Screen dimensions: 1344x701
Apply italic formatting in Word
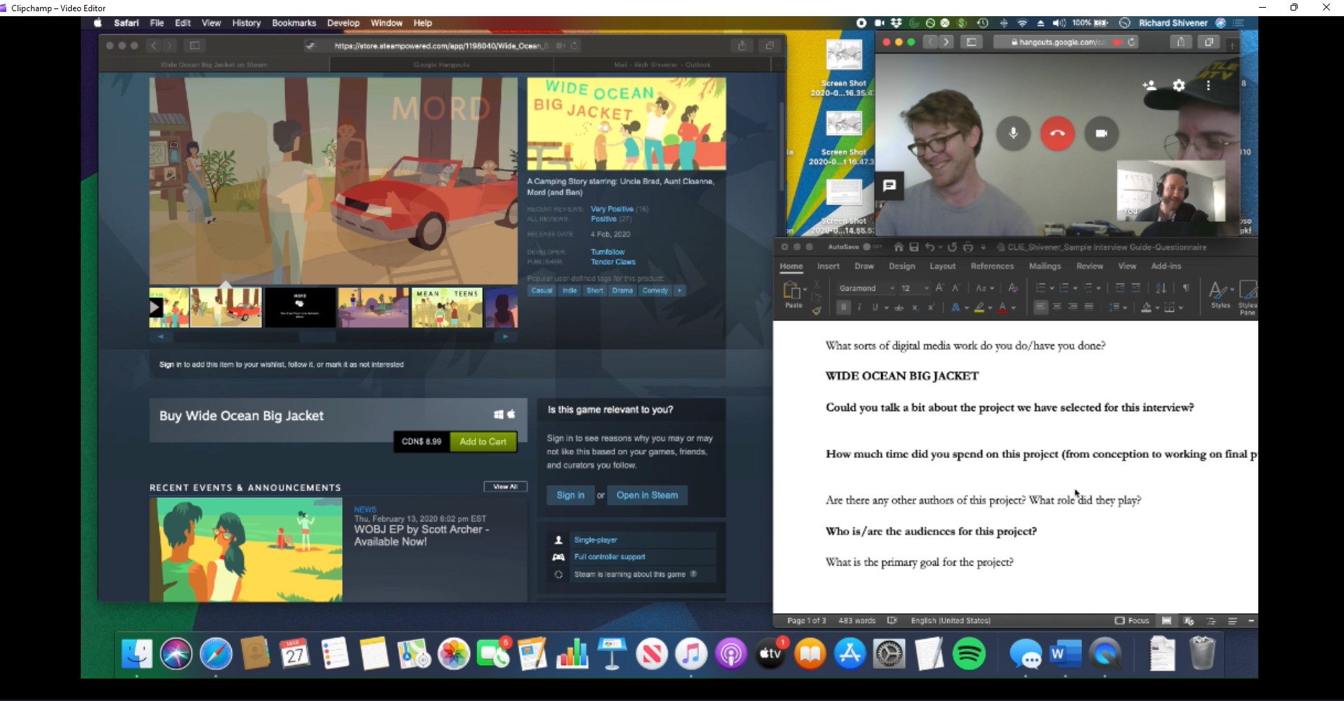859,307
